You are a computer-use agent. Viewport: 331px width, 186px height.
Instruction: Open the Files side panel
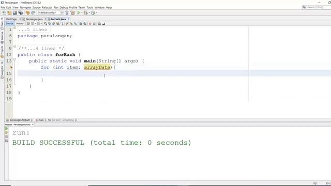point(2,25)
